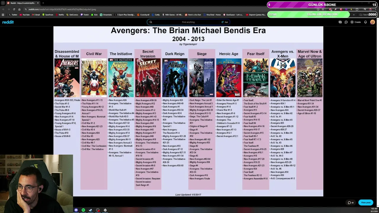Screen dimensions: 379x213
Task: Click the Age of Ultron cover image
Action: pyautogui.click(x=310, y=78)
